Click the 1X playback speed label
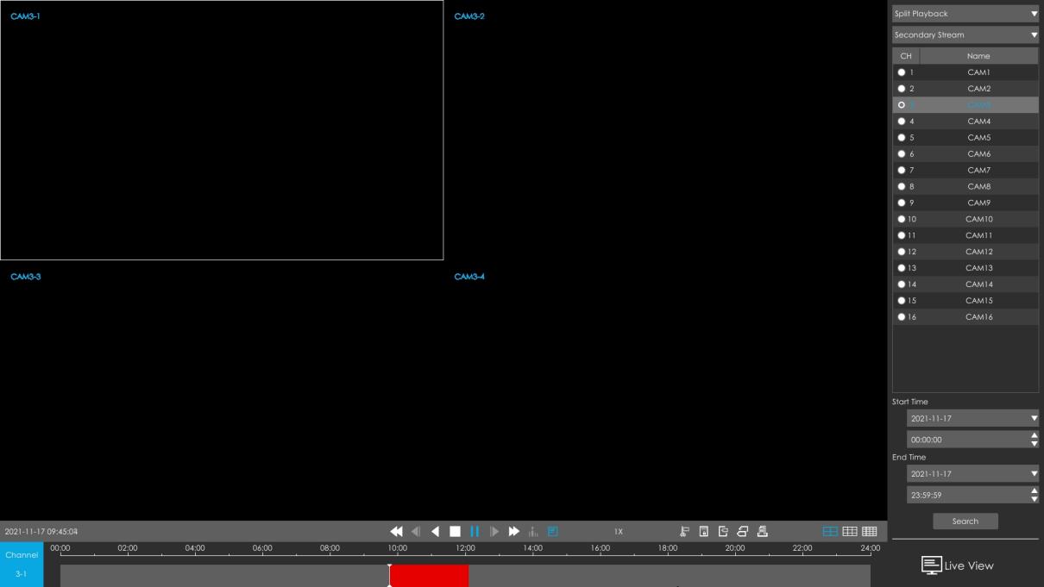 click(619, 532)
